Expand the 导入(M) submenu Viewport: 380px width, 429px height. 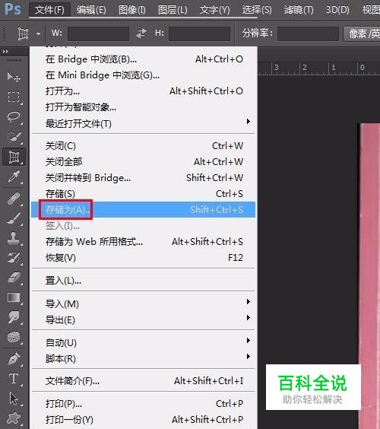248,301
